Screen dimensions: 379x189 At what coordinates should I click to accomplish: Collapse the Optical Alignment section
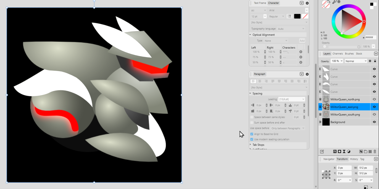pos(250,35)
